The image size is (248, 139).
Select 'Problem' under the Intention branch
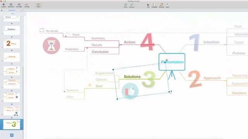click(x=239, y=53)
